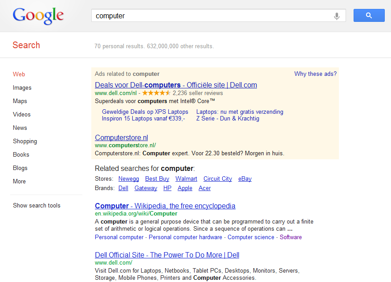
Task: Open Dell Official Site result
Action: pyautogui.click(x=167, y=255)
